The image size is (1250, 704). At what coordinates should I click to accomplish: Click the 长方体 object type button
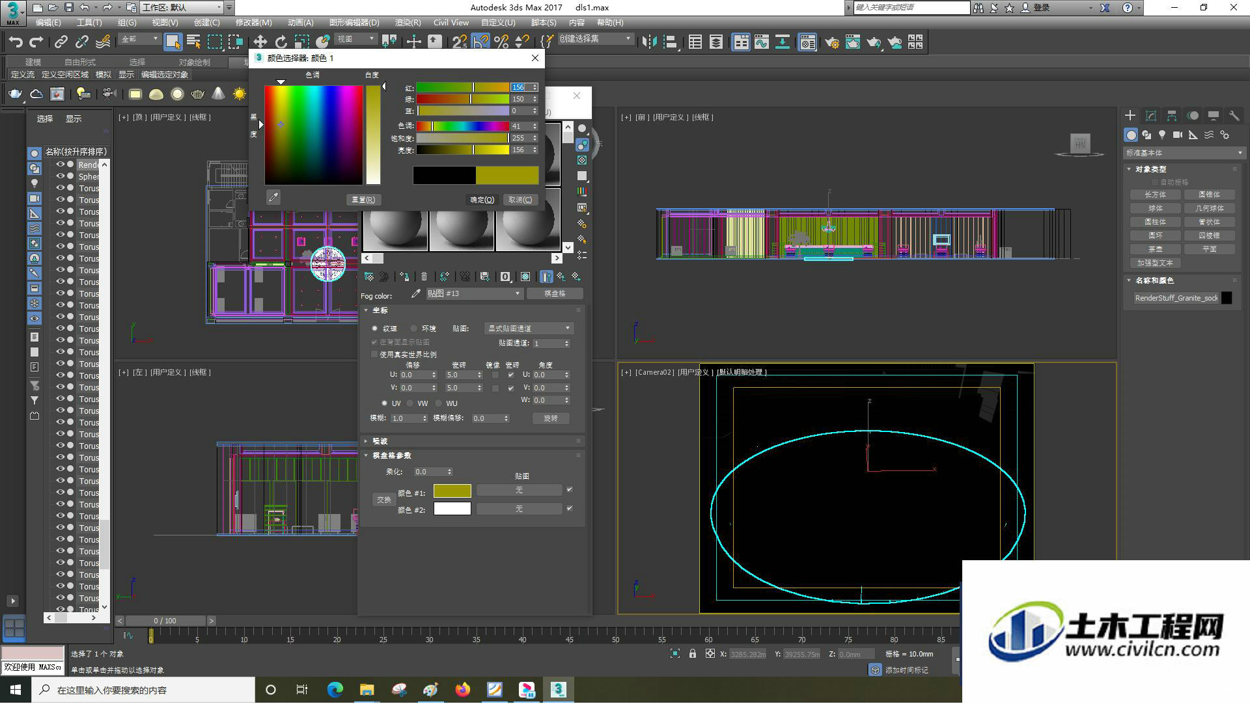pyautogui.click(x=1156, y=195)
